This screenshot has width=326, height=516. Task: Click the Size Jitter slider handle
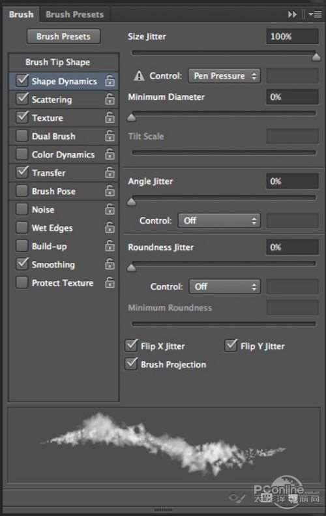pos(316,57)
